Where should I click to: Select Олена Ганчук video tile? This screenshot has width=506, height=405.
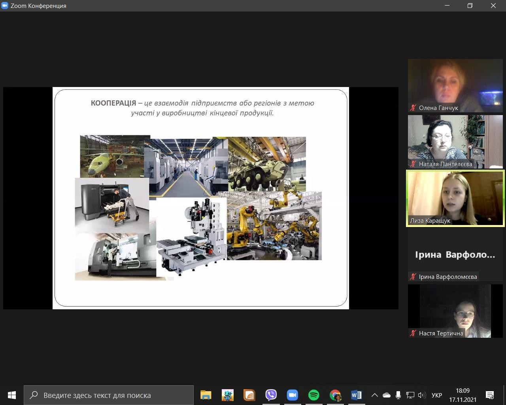(455, 85)
